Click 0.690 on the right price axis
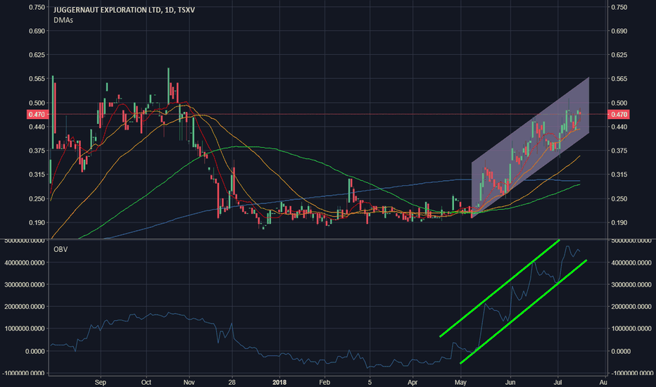The width and height of the screenshot is (656, 387). 619,31
